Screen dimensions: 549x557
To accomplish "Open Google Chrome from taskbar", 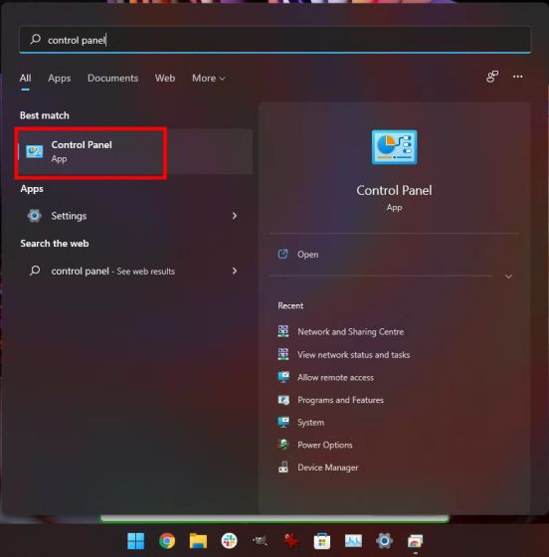I will (x=167, y=541).
